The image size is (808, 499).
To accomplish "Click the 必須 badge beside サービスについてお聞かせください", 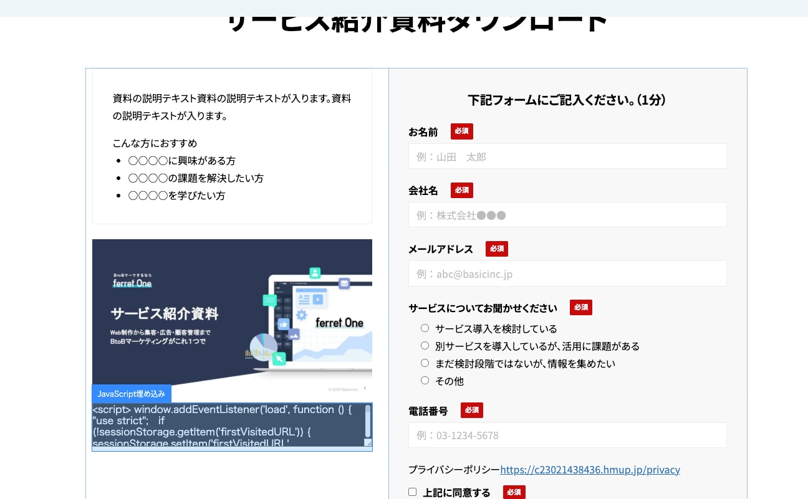I will [581, 307].
